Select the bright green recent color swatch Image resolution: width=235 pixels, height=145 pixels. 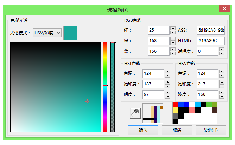tap(209, 105)
